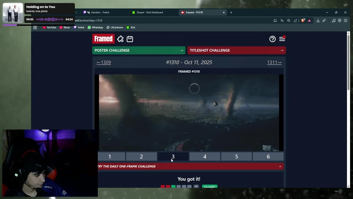Image resolution: width=353 pixels, height=199 pixels.
Task: Click the red second guess square
Action: point(168,187)
